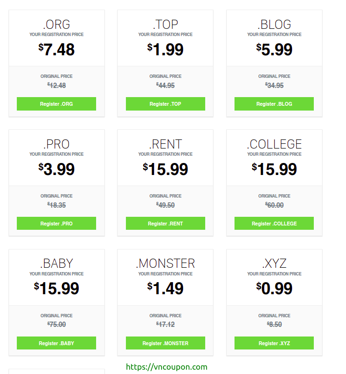Click the Register .TOP button

[165, 104]
